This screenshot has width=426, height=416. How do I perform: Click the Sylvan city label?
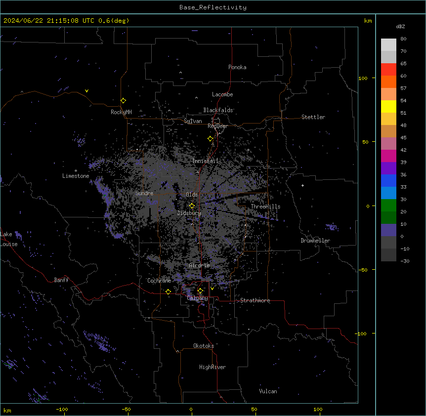tap(193, 121)
